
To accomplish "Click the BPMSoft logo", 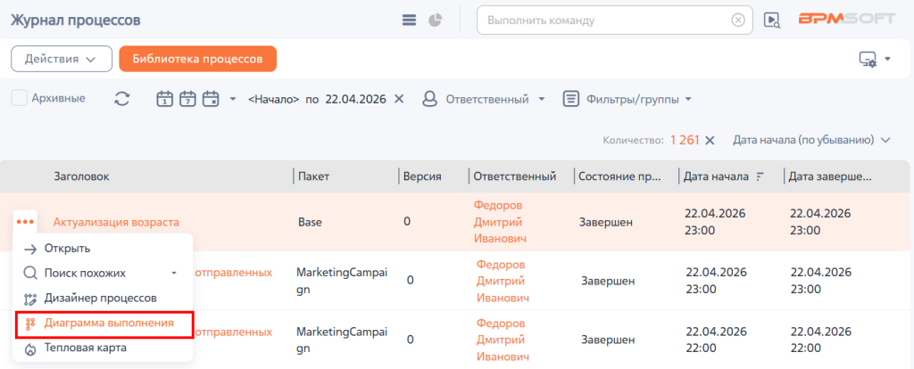I will click(846, 19).
